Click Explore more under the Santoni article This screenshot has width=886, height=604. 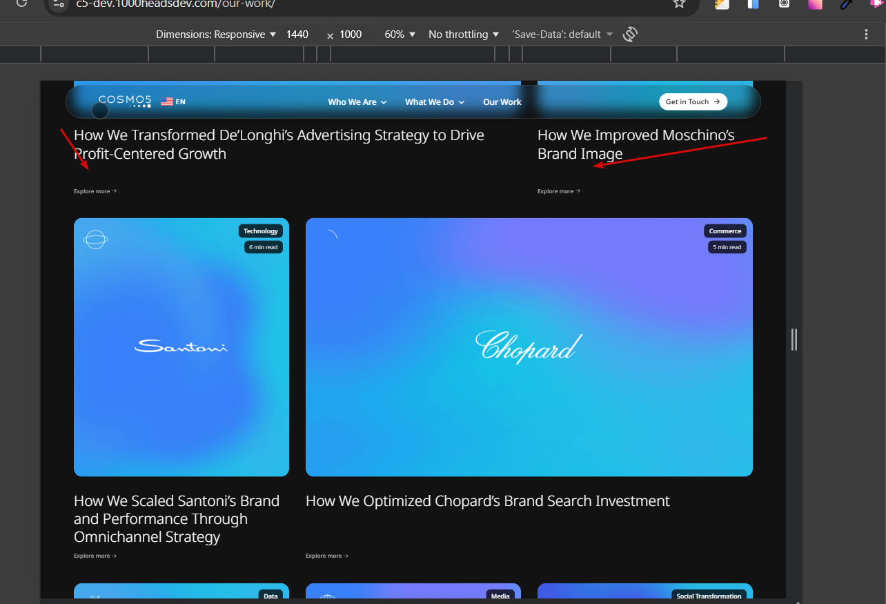coord(95,556)
